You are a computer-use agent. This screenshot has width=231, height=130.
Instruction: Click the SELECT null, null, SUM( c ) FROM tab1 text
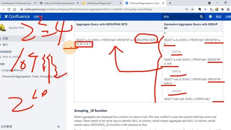[187, 99]
